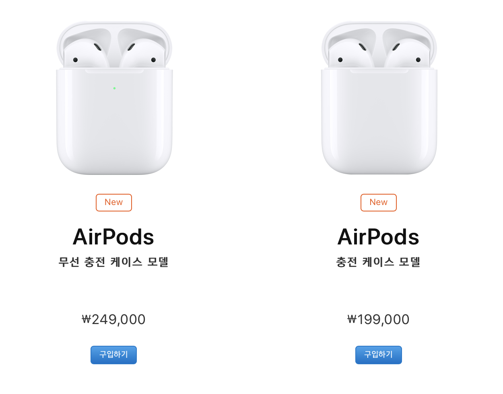
Task: Click the New badge above 무선 충전 케이스 모델
Action: [113, 202]
